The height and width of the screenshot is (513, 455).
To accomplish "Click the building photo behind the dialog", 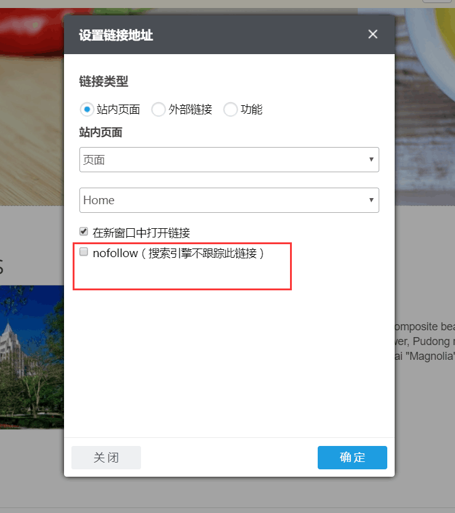I will pyautogui.click(x=31, y=357).
